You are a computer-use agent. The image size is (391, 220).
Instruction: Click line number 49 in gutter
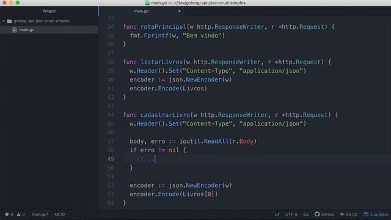pos(111,159)
